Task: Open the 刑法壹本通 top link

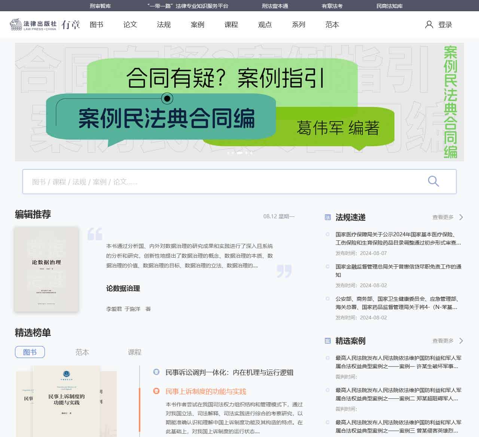Action: [275, 6]
